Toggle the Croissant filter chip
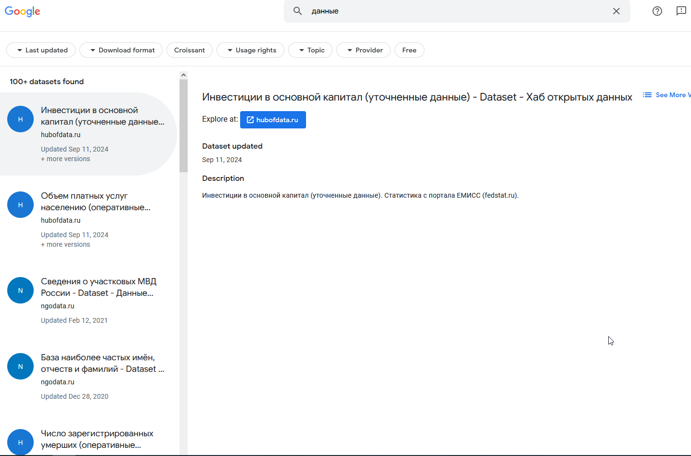691x456 pixels. (x=190, y=50)
